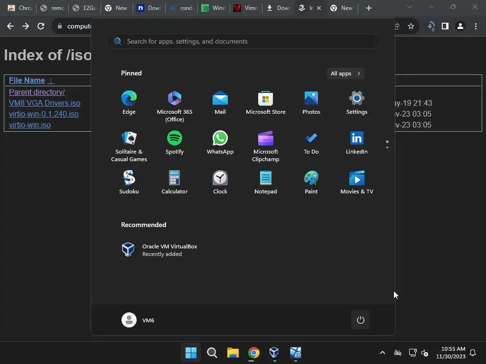
Task: Open the Edge pinned app
Action: tap(129, 103)
